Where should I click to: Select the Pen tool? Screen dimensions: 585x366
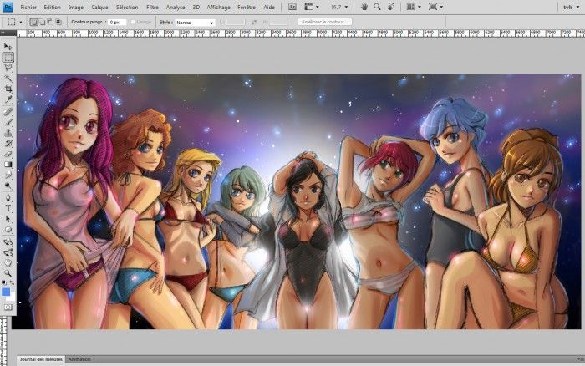tap(8, 198)
